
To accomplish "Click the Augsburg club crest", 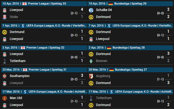I will tap(91, 76).
